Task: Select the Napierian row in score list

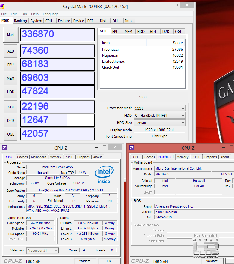Action: [142, 55]
